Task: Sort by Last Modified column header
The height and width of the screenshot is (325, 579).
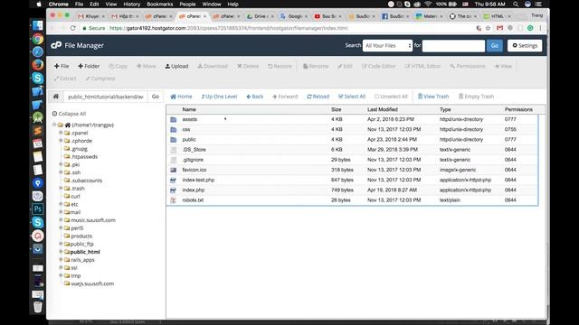Action: (383, 109)
